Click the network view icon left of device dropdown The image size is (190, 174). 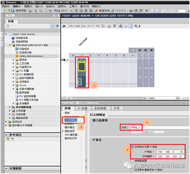pos(64,26)
